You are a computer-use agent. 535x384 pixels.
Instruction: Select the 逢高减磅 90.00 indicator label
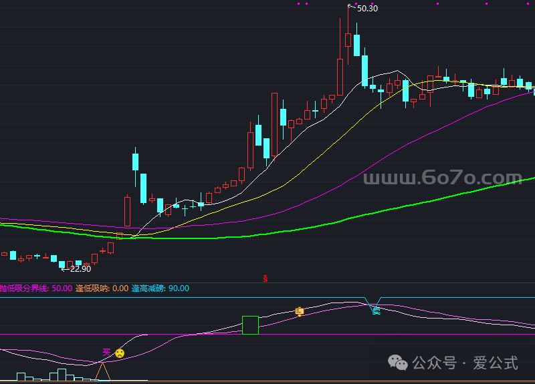(x=160, y=289)
